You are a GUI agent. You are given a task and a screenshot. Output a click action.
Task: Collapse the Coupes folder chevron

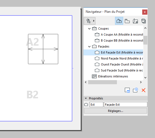tap(89, 29)
